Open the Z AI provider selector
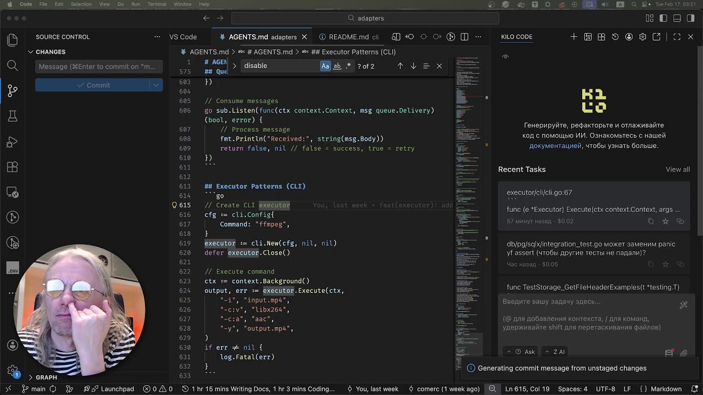This screenshot has height=395, width=703. (555, 352)
